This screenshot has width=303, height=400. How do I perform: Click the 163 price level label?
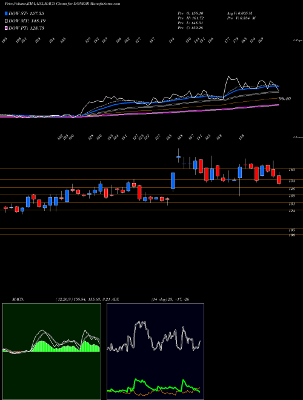[292, 169]
